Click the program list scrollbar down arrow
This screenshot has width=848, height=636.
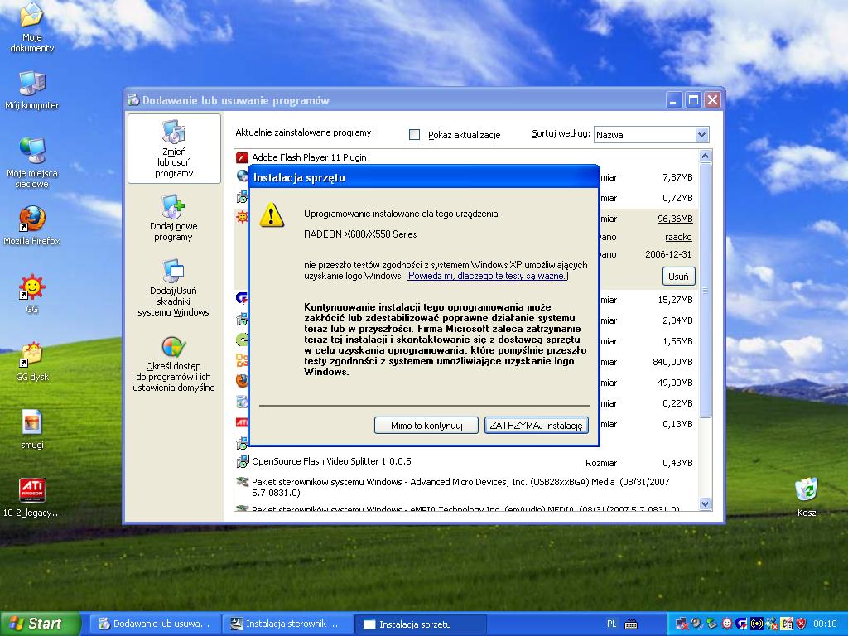coord(705,504)
